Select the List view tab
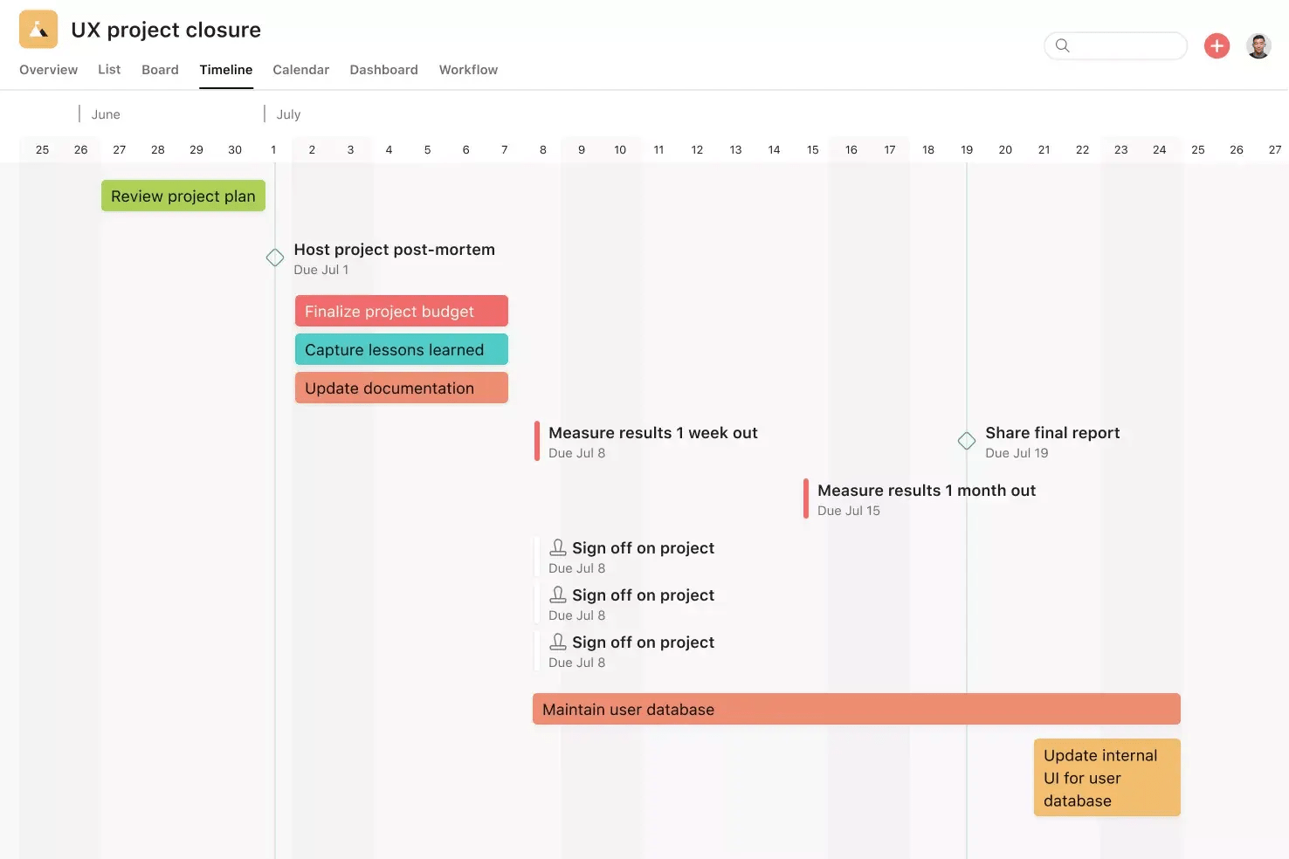Screen dimensions: 1289x859 (x=109, y=69)
